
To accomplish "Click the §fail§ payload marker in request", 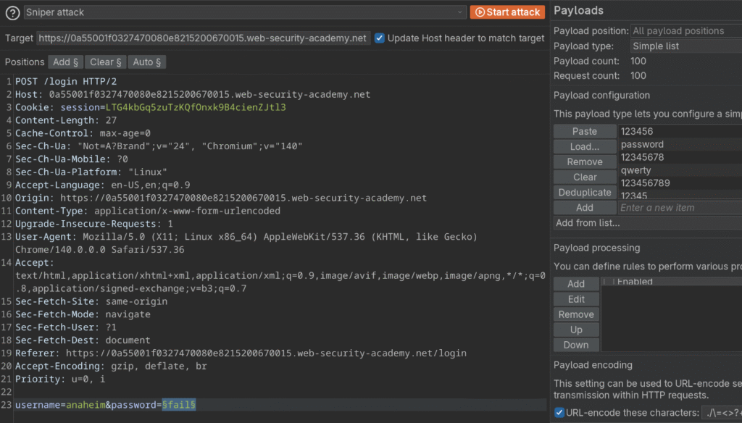I will (178, 404).
